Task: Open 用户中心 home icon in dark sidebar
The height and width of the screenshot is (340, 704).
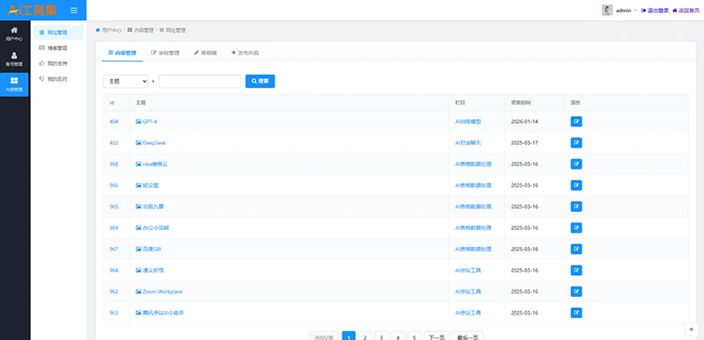Action: (x=14, y=33)
